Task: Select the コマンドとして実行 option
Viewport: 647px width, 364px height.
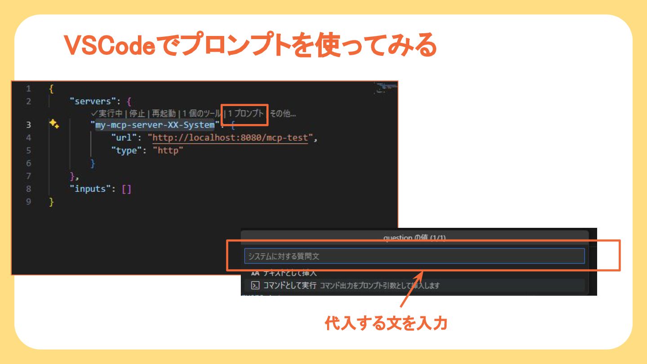Action: point(414,285)
